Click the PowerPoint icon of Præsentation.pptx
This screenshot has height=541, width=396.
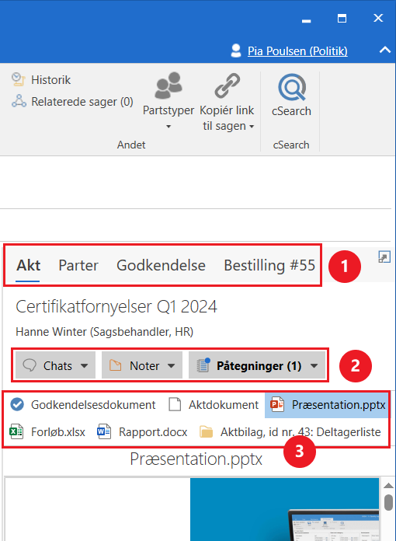[x=277, y=404]
